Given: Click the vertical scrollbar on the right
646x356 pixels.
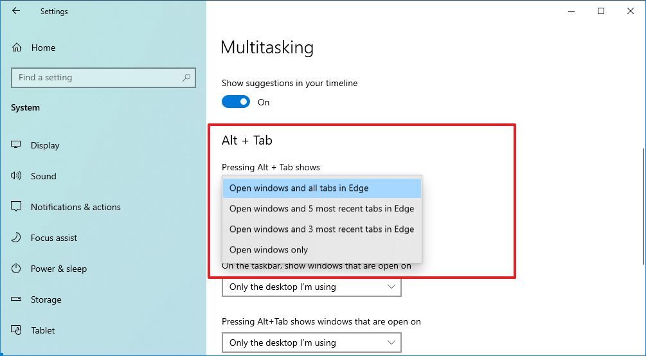Looking at the screenshot, I should pyautogui.click(x=642, y=206).
